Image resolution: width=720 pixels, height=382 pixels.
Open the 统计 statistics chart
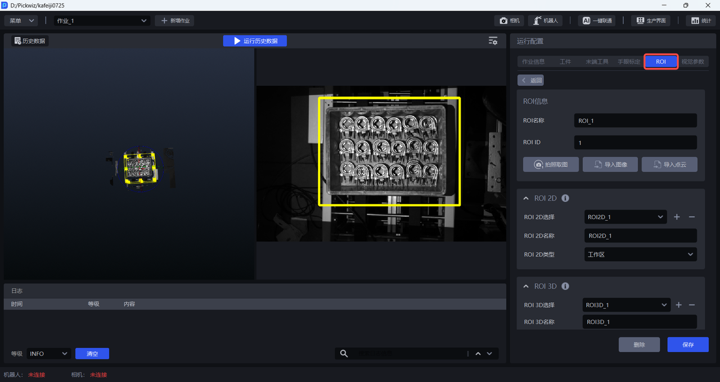pyautogui.click(x=700, y=21)
